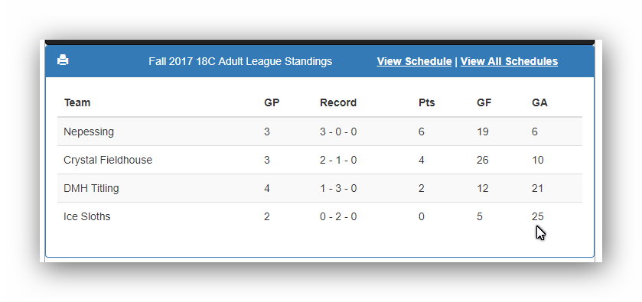Click DMH Titling's 21 goals against value
The width and height of the screenshot is (642, 302).
tap(538, 188)
